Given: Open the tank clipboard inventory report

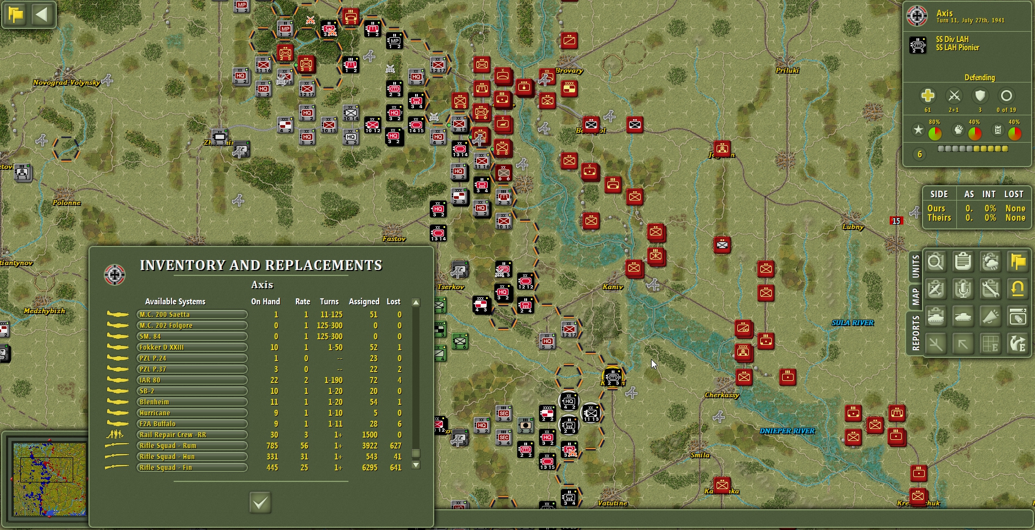Looking at the screenshot, I should pos(936,316).
